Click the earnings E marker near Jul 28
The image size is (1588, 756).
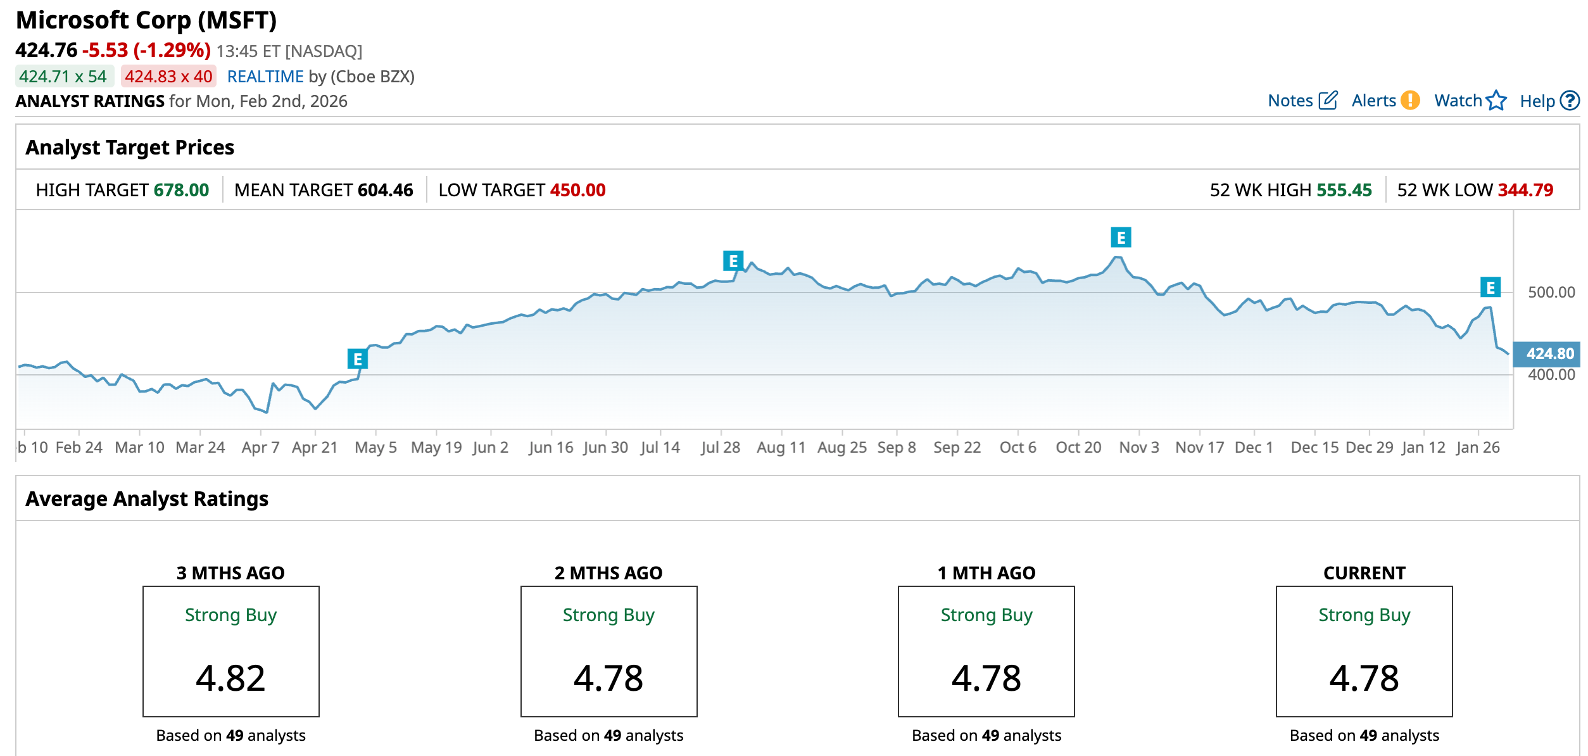tap(733, 261)
